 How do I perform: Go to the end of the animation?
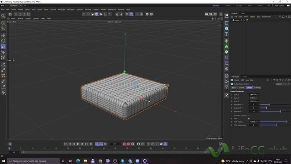pyautogui.click(x=91, y=144)
